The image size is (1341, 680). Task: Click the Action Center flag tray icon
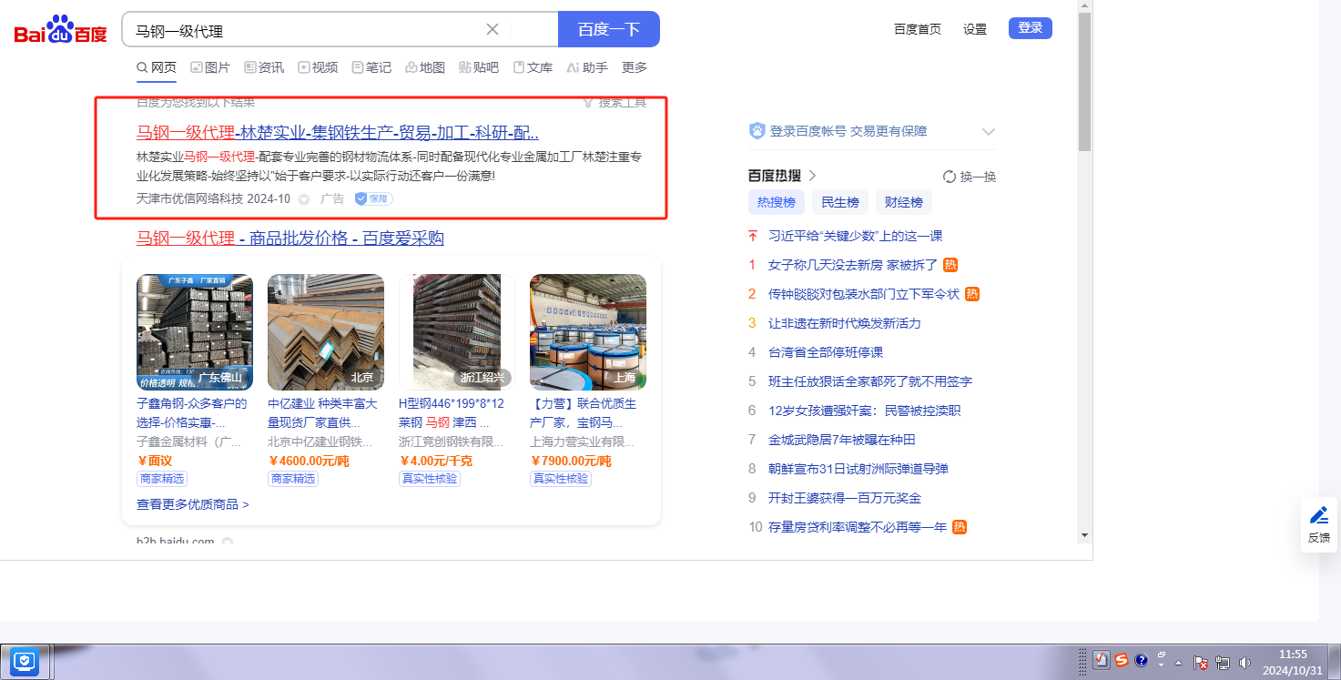coord(1200,663)
